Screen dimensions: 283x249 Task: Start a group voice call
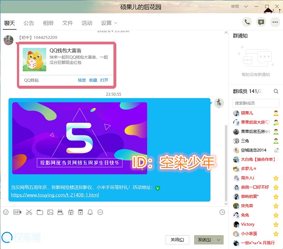click(247, 22)
